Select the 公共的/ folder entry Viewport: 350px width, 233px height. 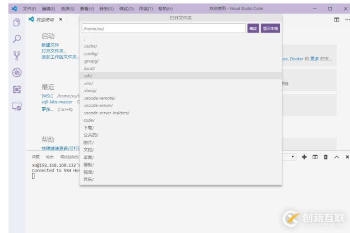pyautogui.click(x=180, y=135)
